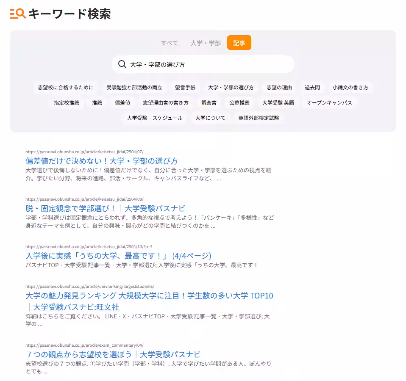Select the 英語外部検定試験 keyword chip
406x381 pixels.
pos(259,118)
